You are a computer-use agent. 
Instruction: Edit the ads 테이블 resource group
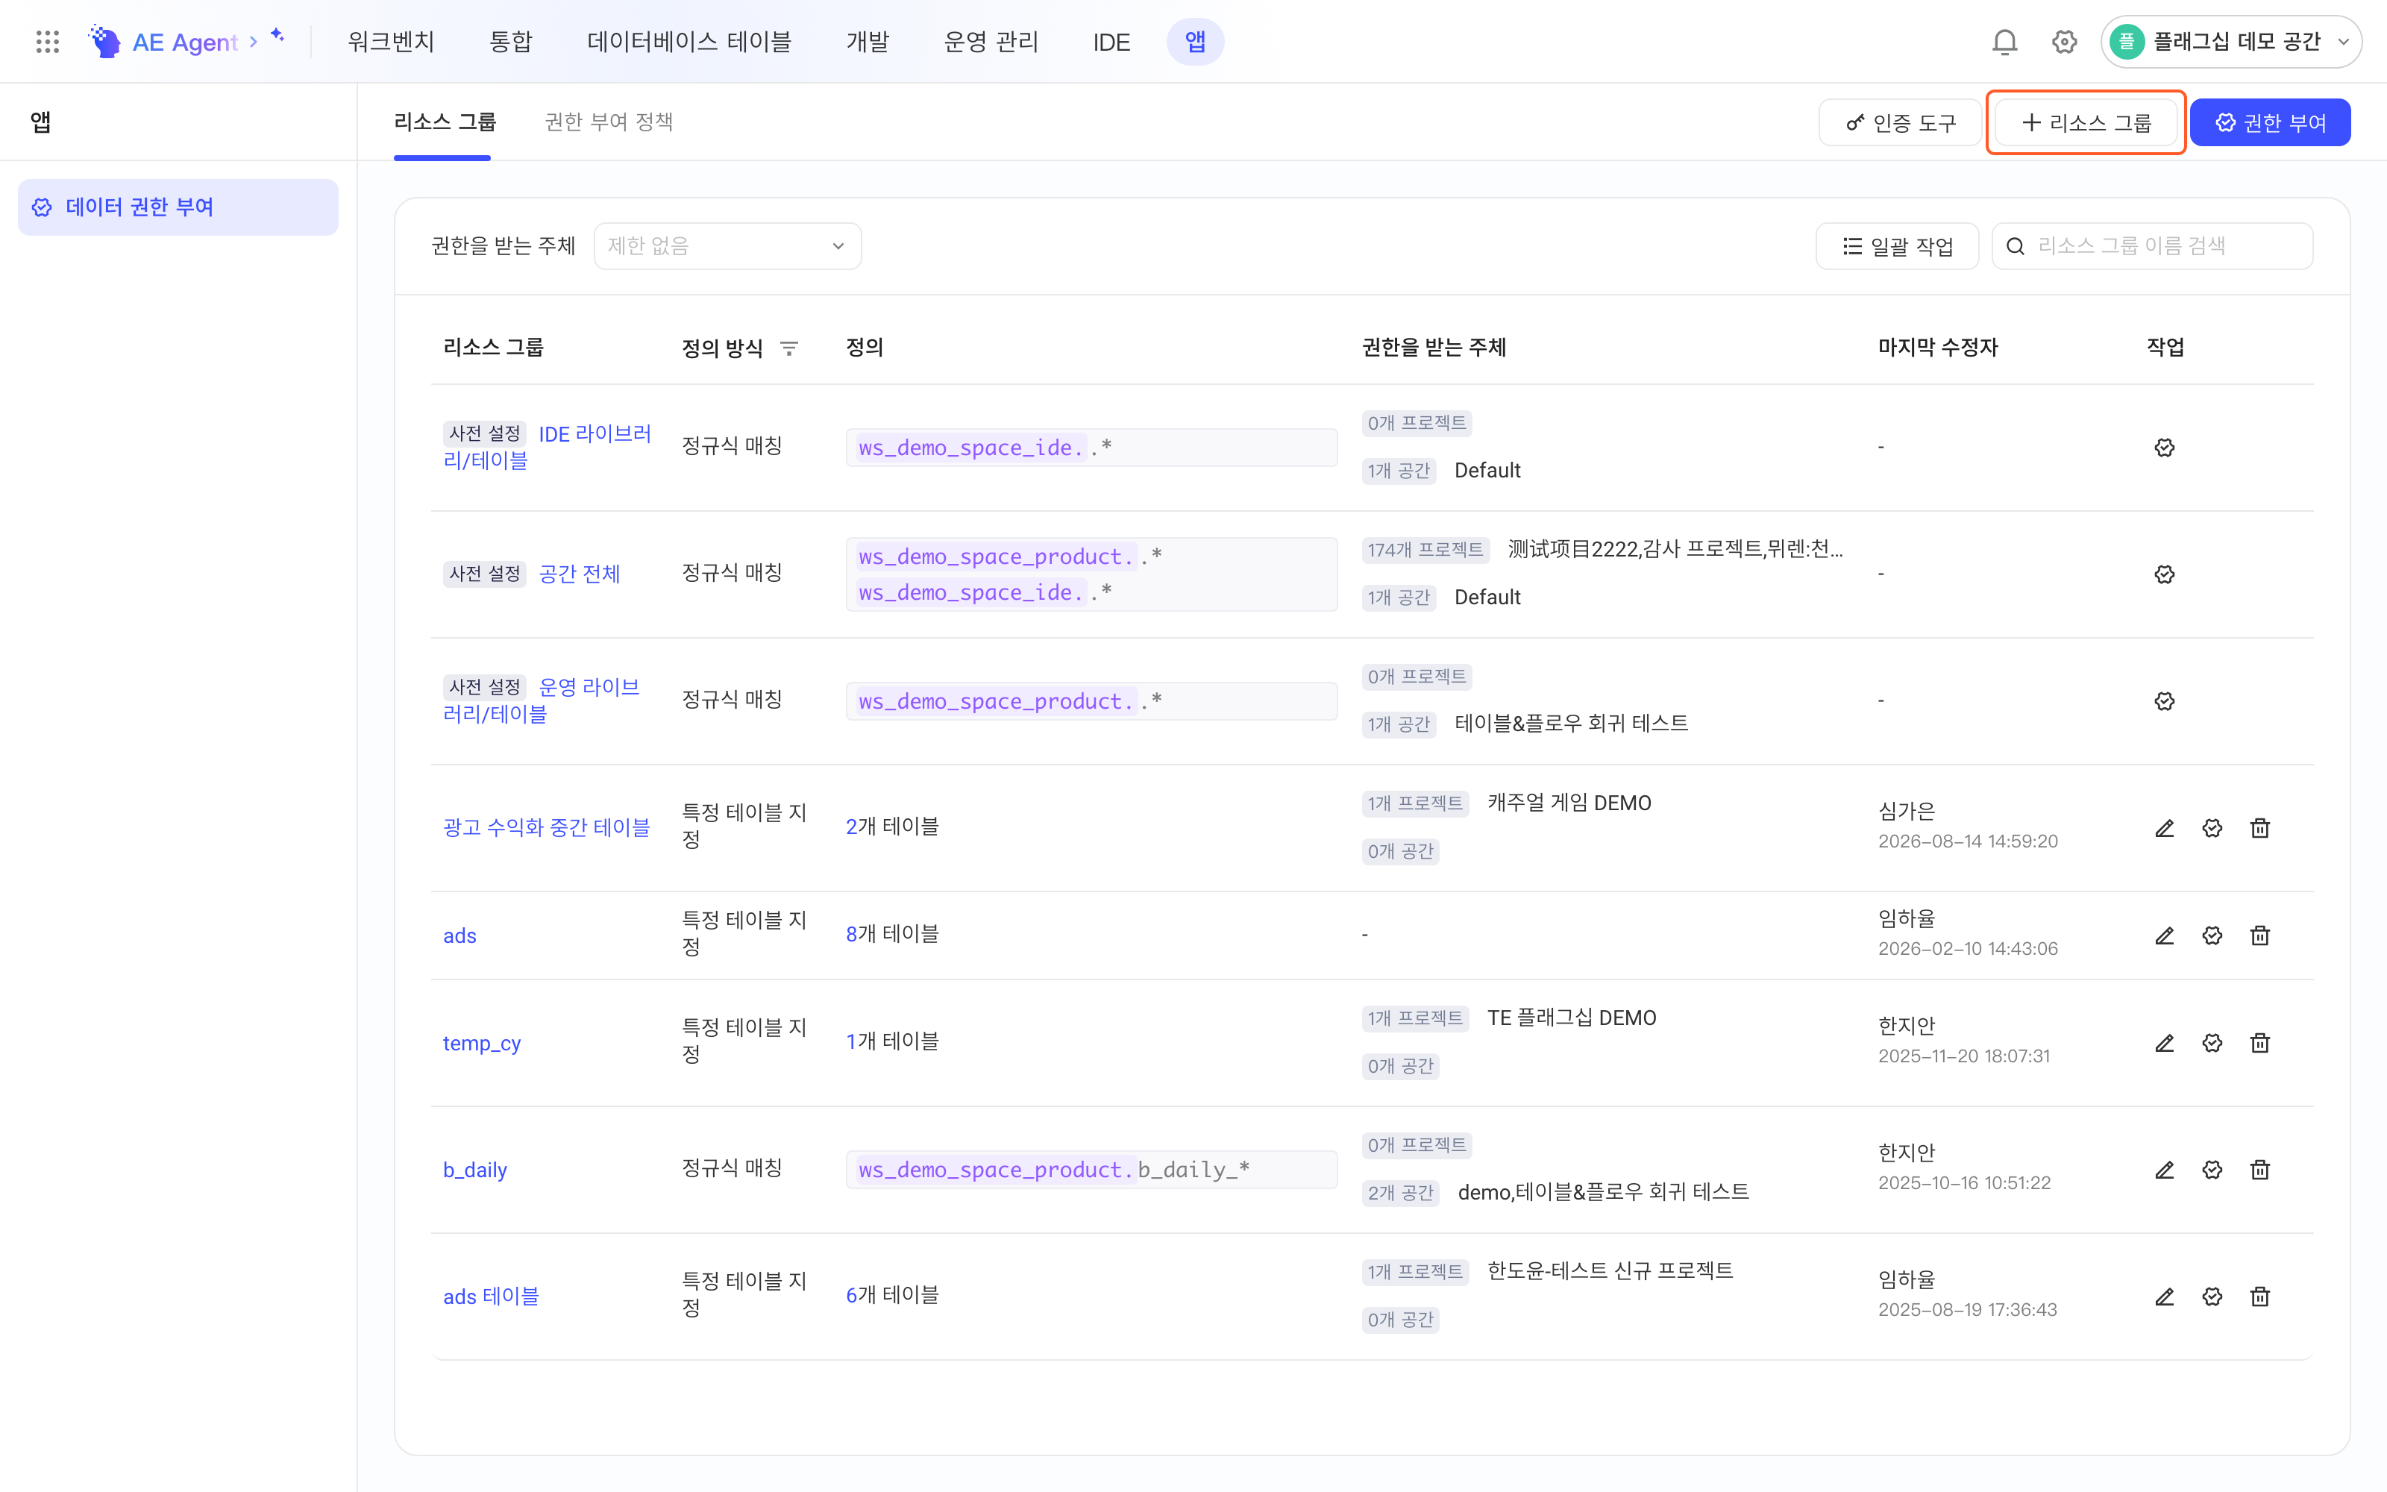pyautogui.click(x=2164, y=1297)
